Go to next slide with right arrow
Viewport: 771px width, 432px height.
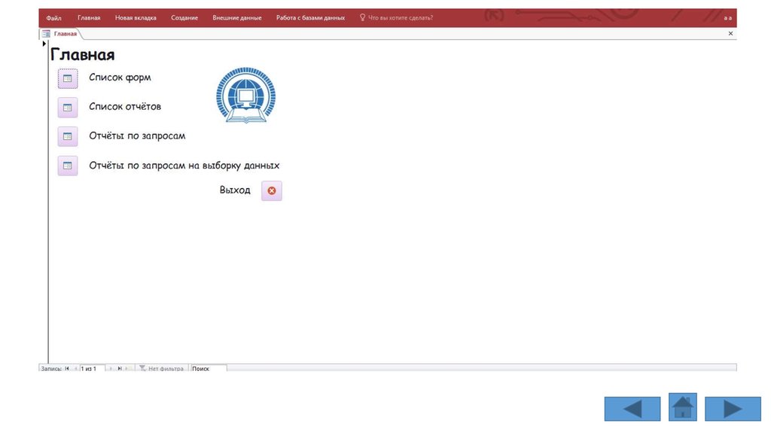733,409
